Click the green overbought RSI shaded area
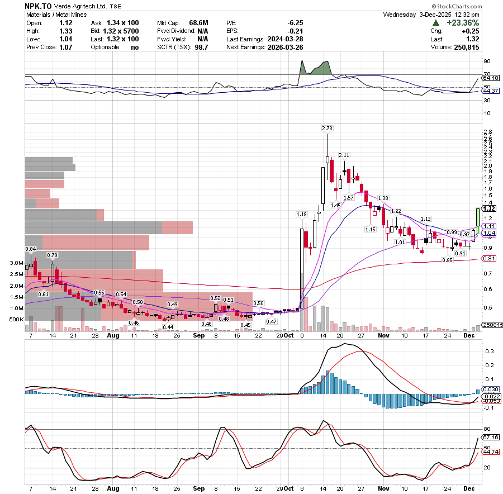Screen dimensions: 503x494 316,69
